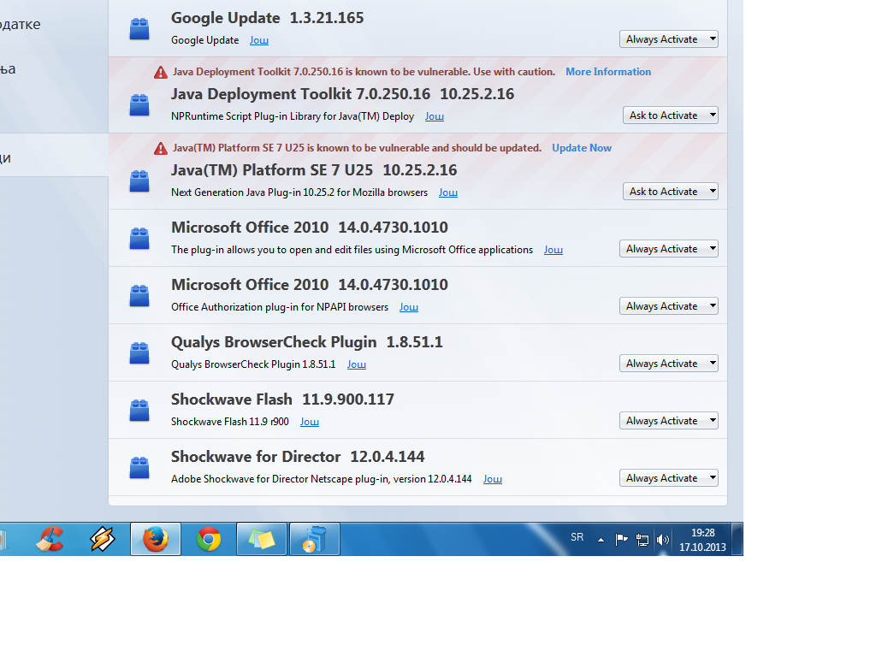Show hidden tray icons arrow

click(601, 540)
